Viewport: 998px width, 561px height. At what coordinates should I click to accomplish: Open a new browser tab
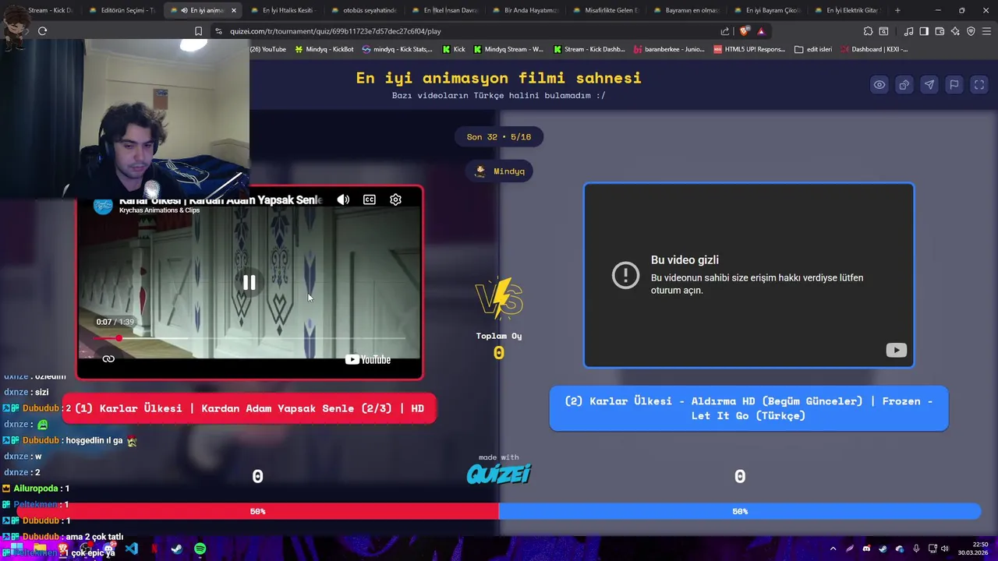pyautogui.click(x=897, y=10)
